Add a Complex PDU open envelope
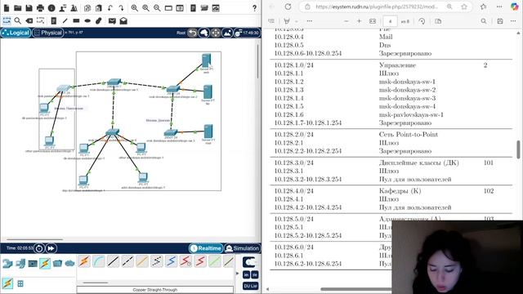Viewport: 523px width, 294px height. (123, 21)
